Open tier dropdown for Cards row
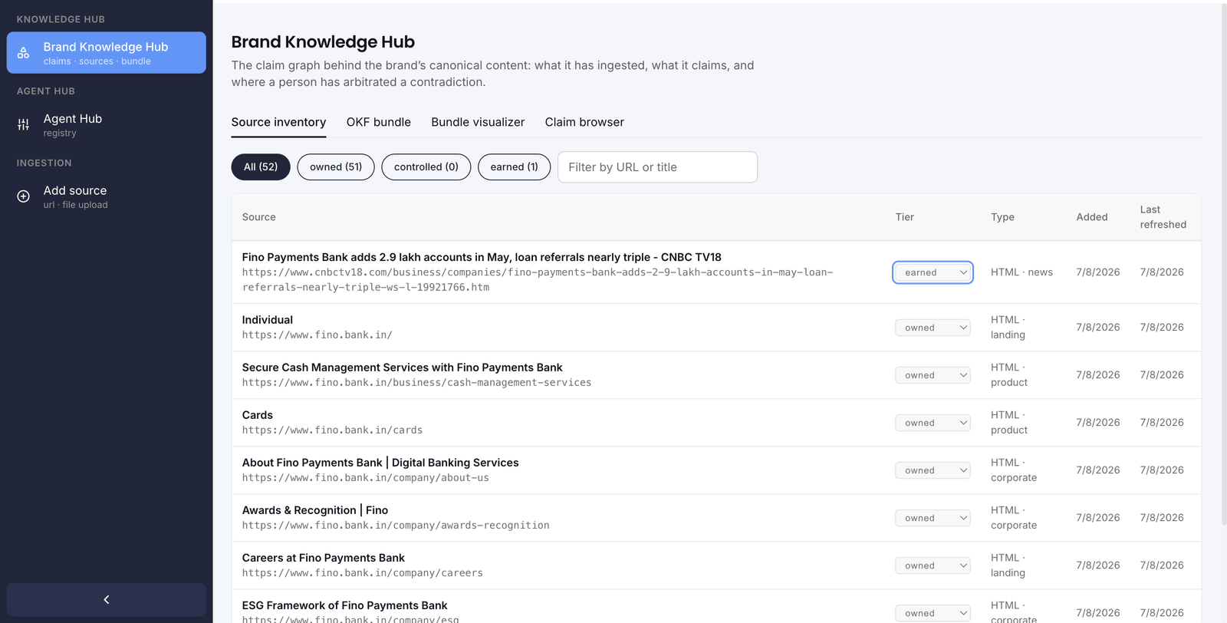 [x=933, y=423]
